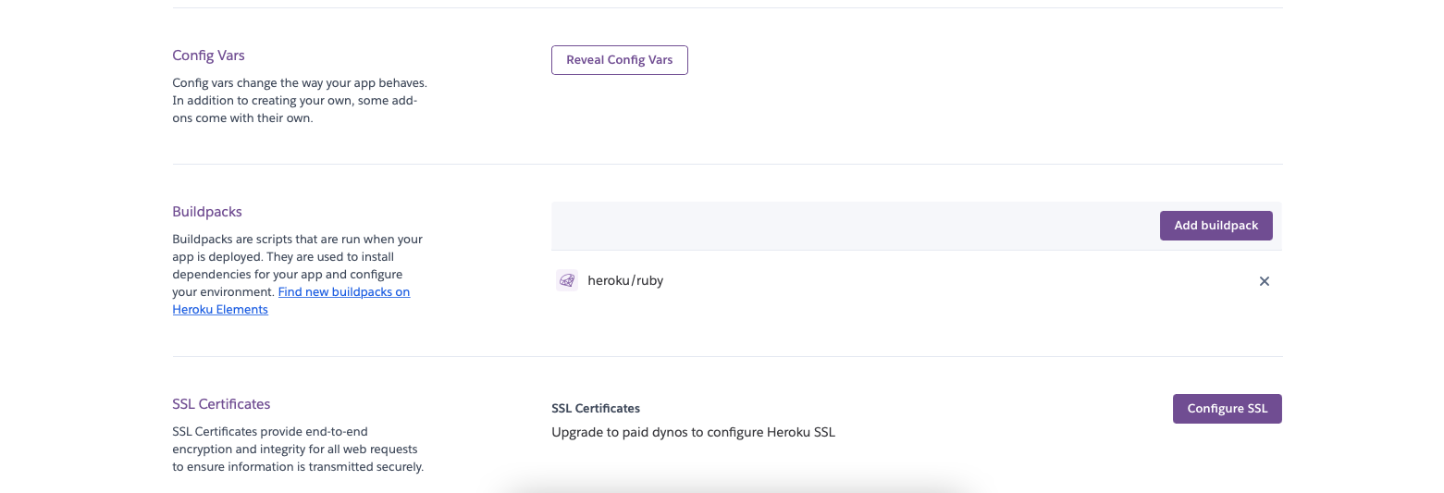The image size is (1444, 493).
Task: Select the heroku/ruby buildpack name
Action: coord(625,280)
